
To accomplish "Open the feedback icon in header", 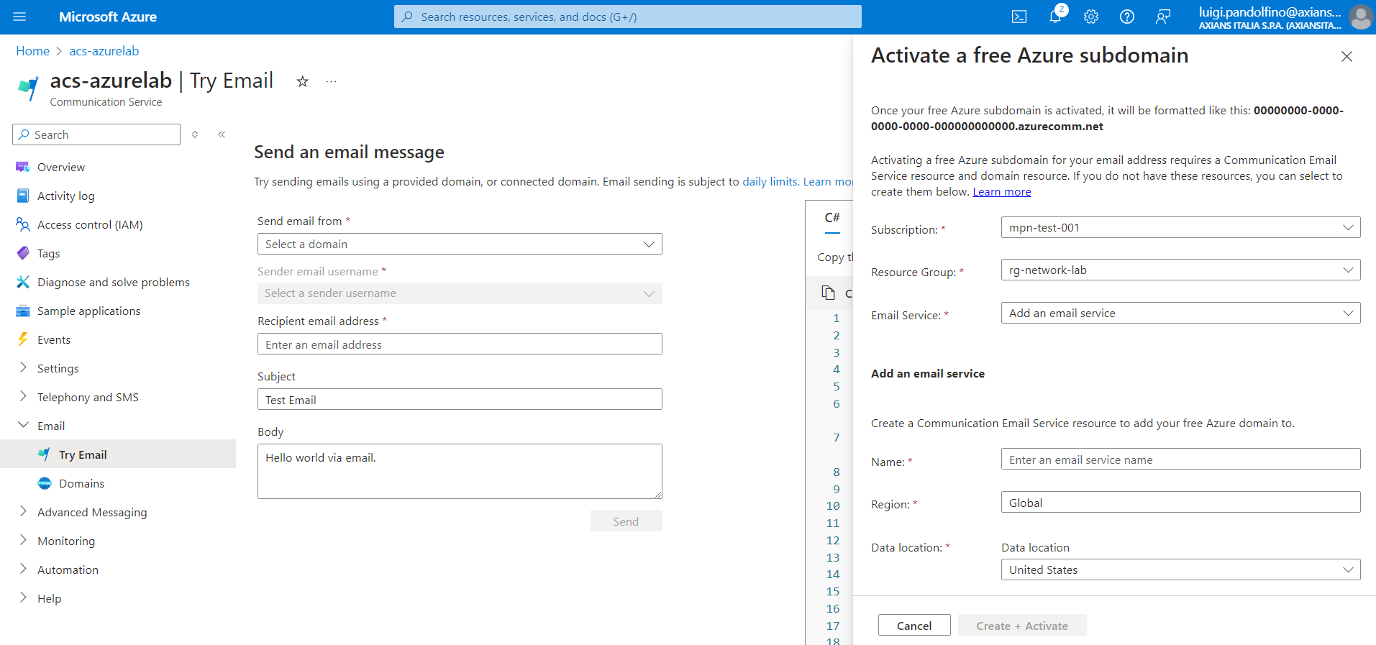I will coord(1163,17).
